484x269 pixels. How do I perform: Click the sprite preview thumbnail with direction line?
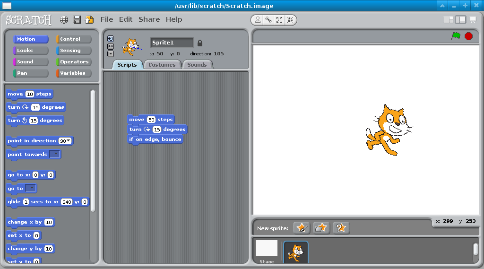(x=132, y=47)
